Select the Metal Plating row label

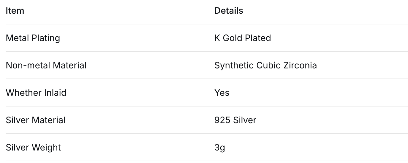[x=33, y=38]
